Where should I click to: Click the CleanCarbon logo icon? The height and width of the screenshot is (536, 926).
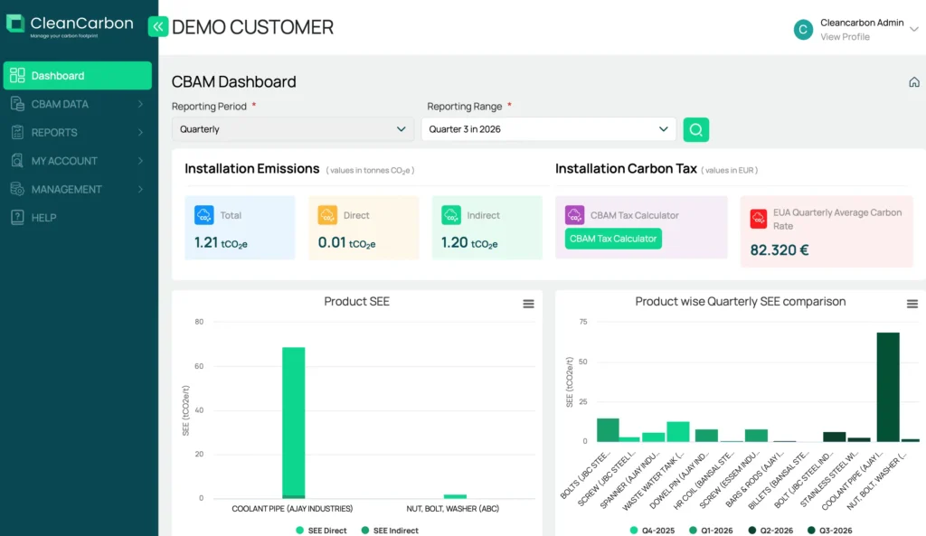[15, 24]
